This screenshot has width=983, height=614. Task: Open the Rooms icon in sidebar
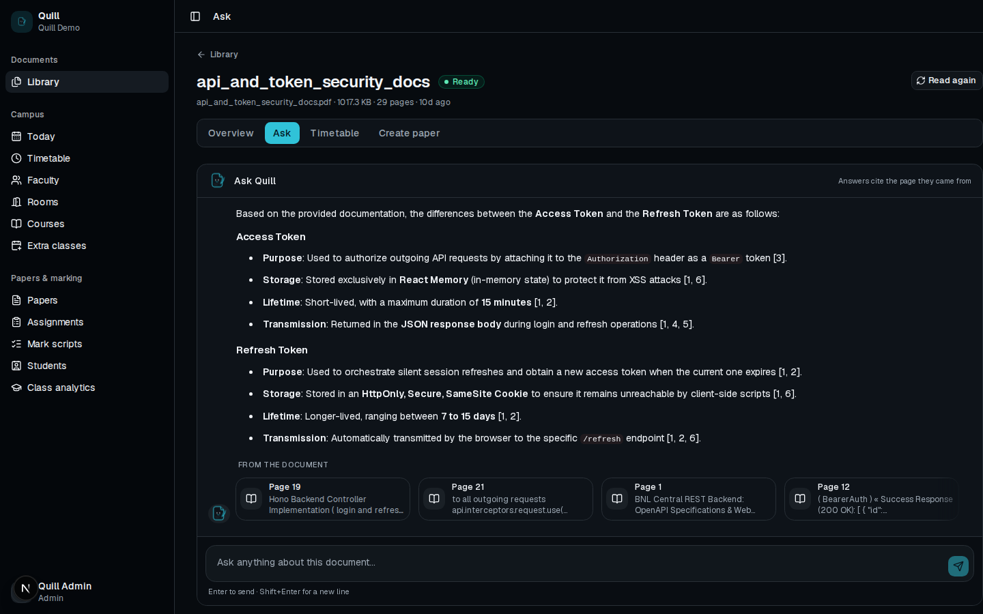tap(16, 202)
